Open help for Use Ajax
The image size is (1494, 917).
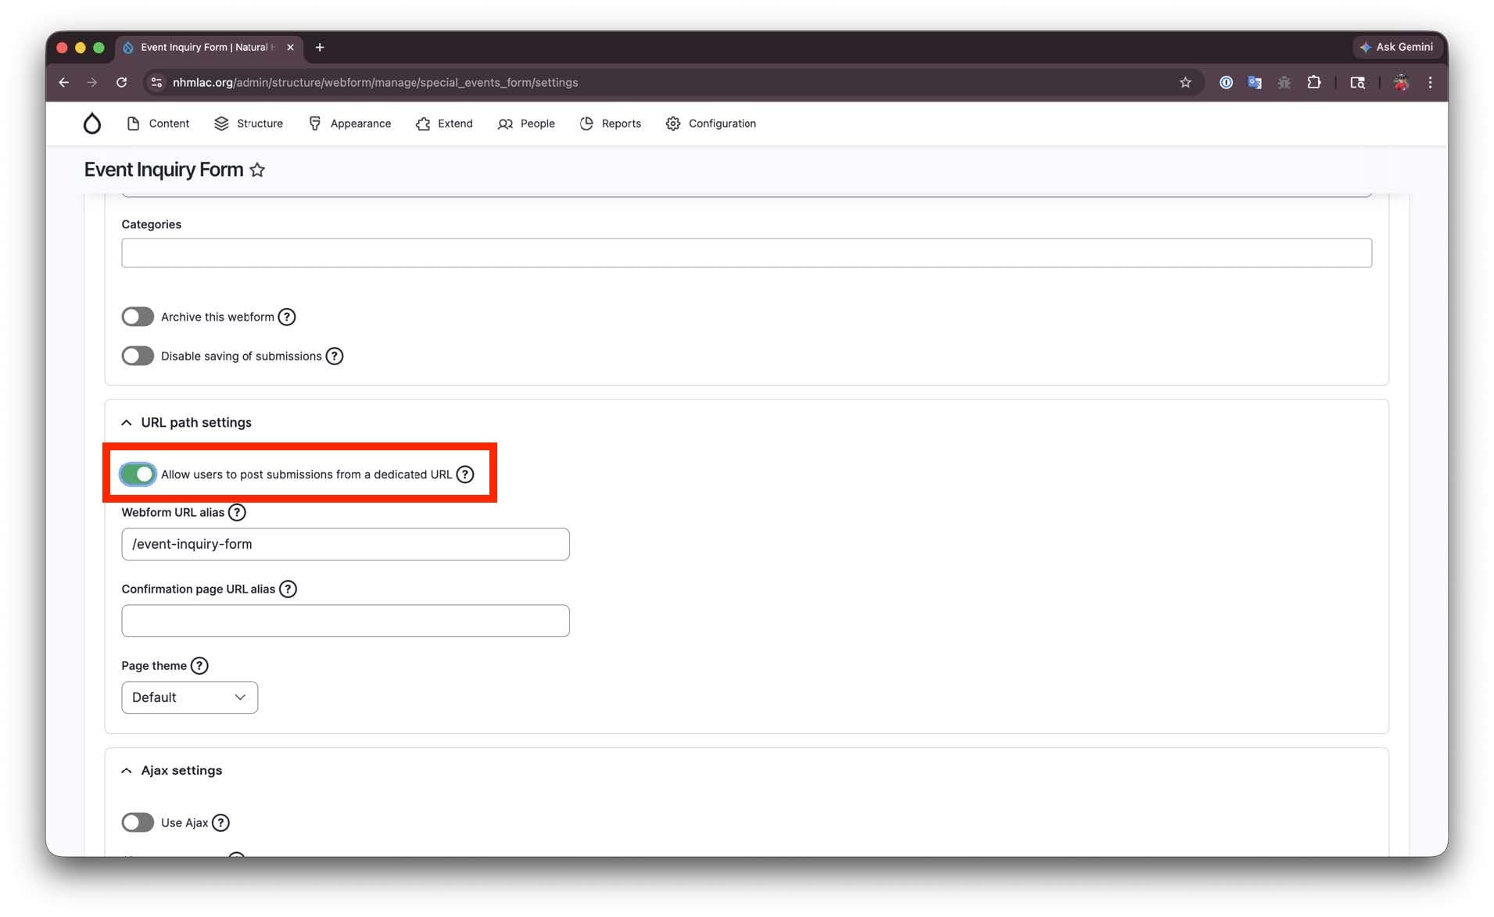(x=221, y=822)
